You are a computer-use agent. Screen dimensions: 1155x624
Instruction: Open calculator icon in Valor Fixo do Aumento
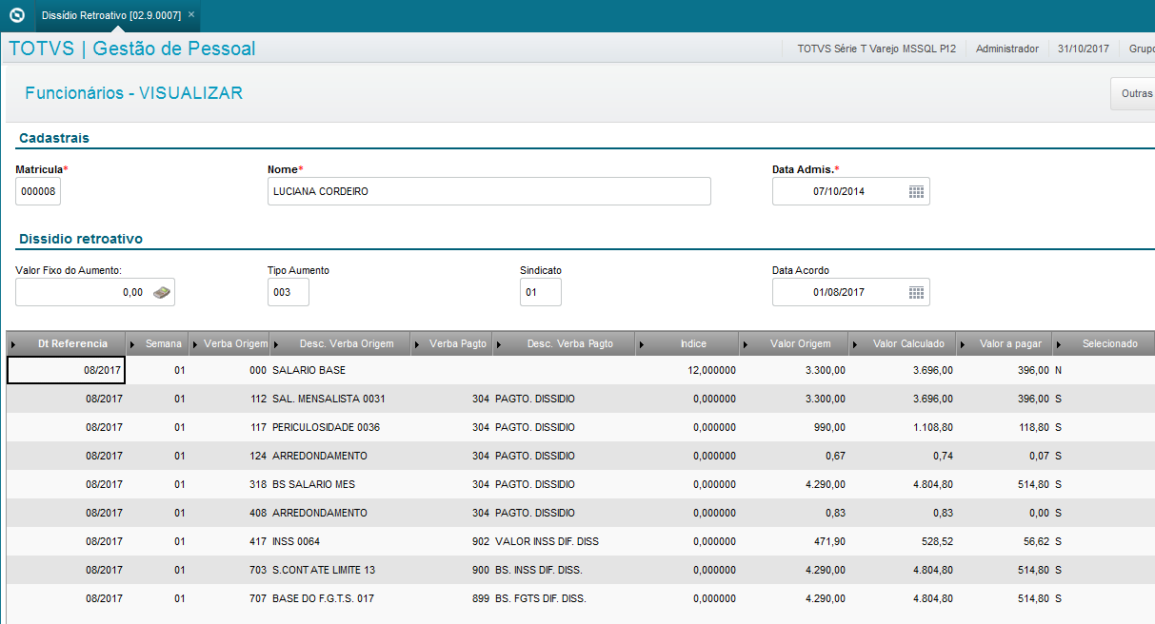point(162,292)
